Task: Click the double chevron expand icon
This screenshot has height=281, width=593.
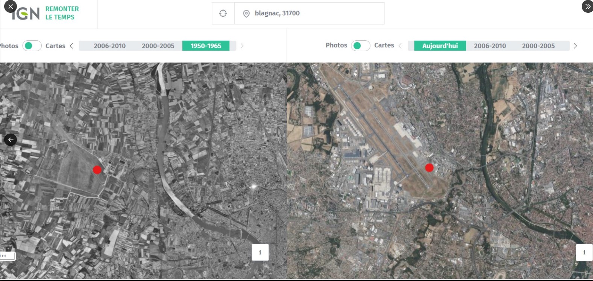Action: pos(587,7)
